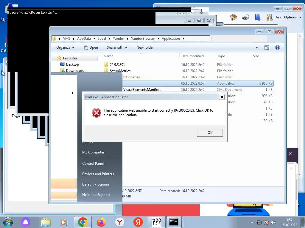
Task: Select YandexBrowser in the address breadcrumb
Action: pos(143,39)
